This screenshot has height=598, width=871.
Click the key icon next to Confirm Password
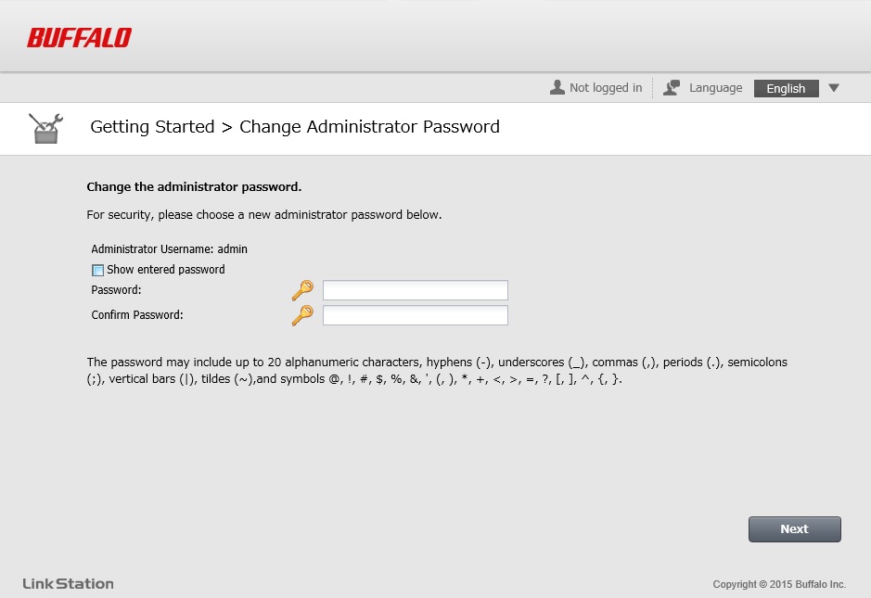[x=302, y=315]
